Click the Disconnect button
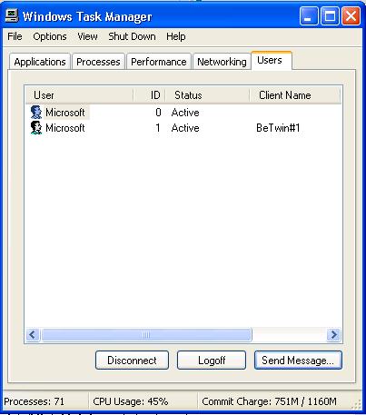This screenshot has height=415, width=366. coord(132,361)
